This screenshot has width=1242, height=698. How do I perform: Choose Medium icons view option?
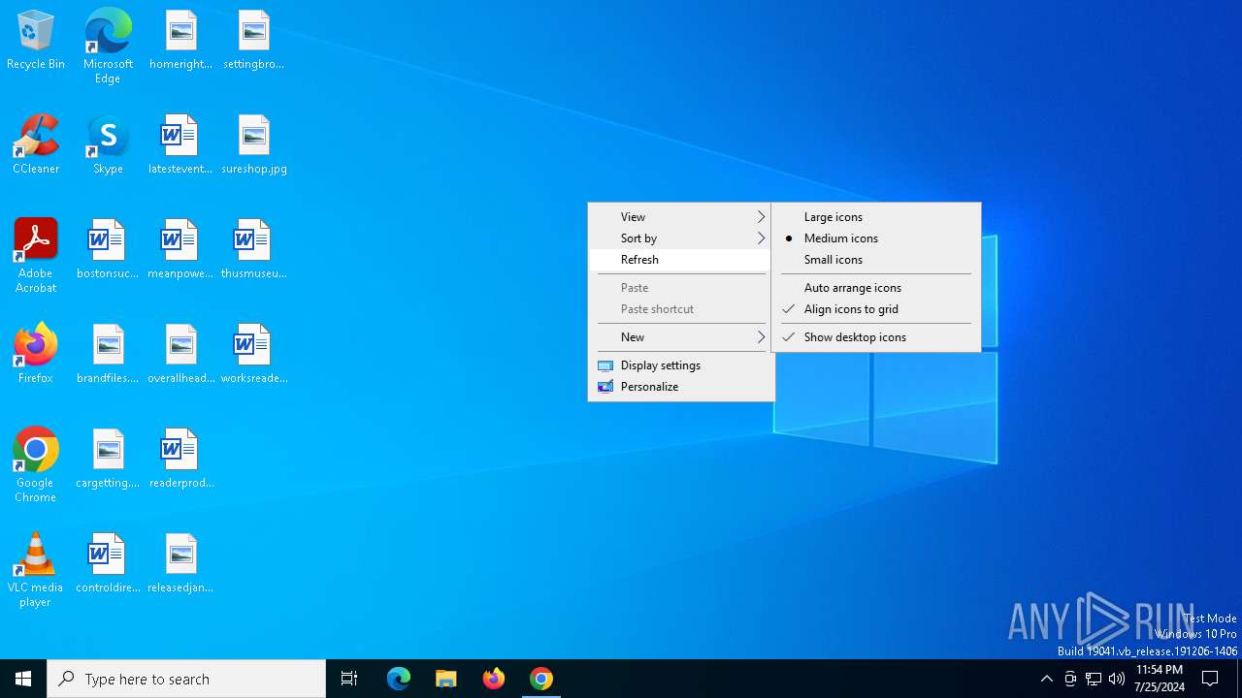pos(876,238)
